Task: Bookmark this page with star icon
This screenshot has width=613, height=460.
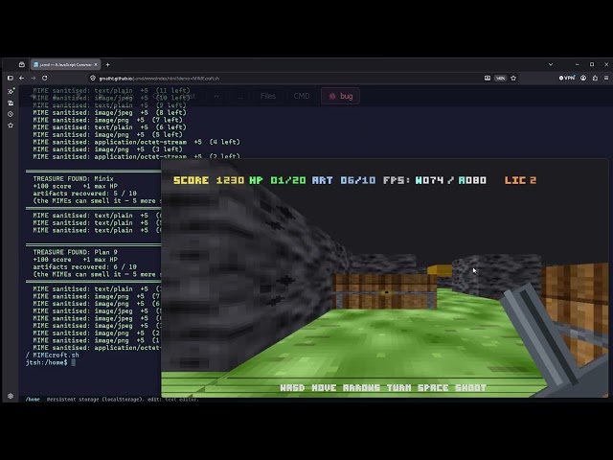Action: coord(513,79)
